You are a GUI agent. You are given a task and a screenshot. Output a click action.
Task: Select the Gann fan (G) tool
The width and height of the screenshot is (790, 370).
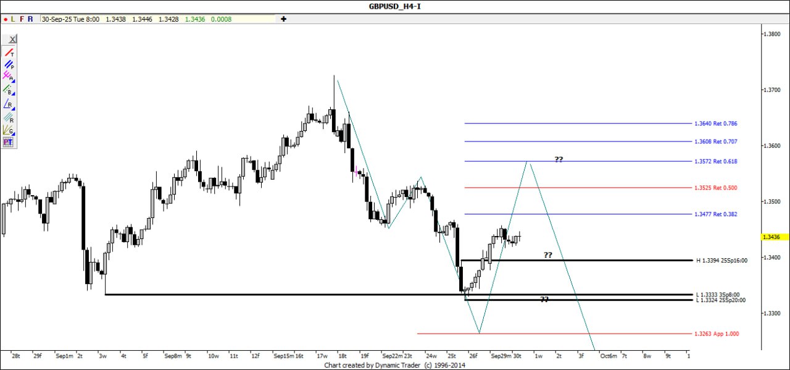coord(9,130)
